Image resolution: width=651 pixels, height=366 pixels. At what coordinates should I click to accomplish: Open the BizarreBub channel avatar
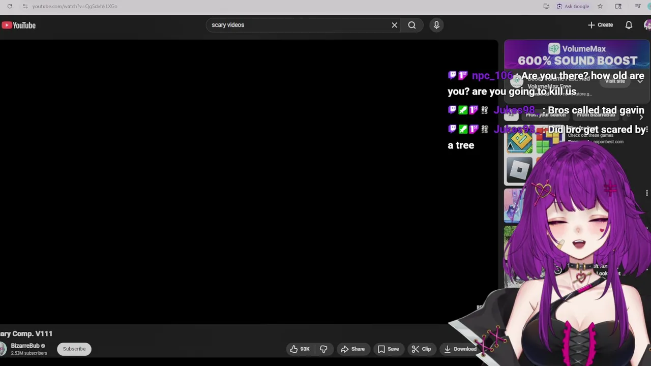[3, 349]
